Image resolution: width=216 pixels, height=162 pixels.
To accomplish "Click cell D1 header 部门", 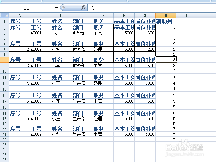I will [82, 21].
